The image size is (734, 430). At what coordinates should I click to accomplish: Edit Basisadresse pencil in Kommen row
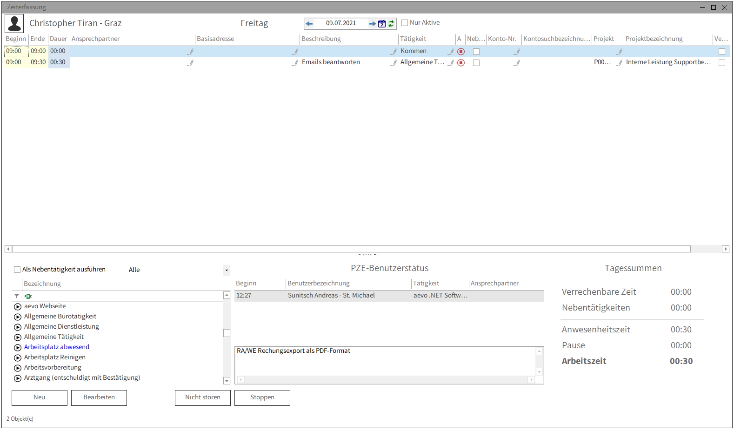(x=295, y=52)
